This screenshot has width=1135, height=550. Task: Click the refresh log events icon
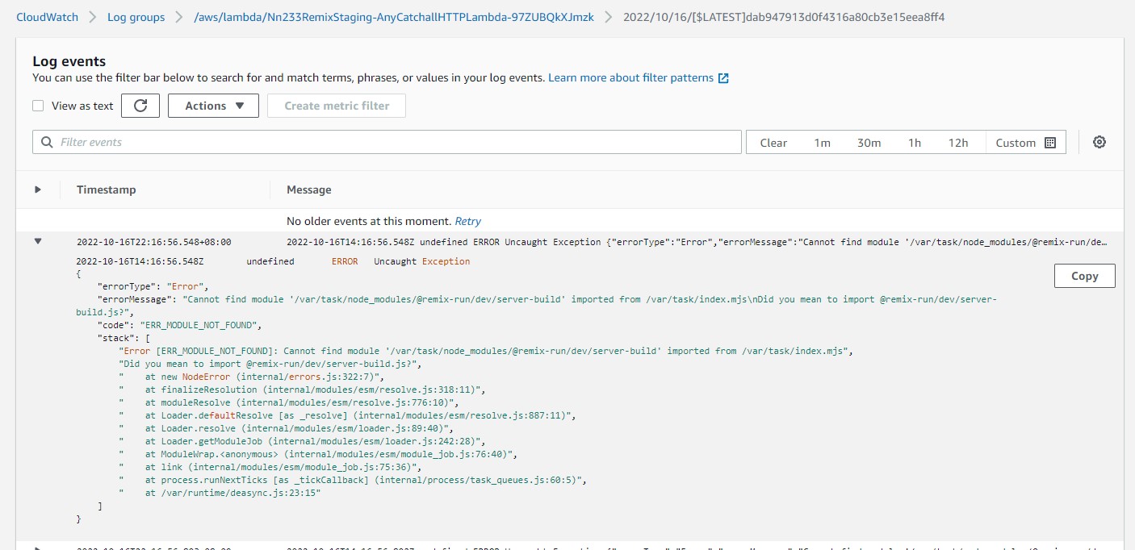(x=140, y=105)
